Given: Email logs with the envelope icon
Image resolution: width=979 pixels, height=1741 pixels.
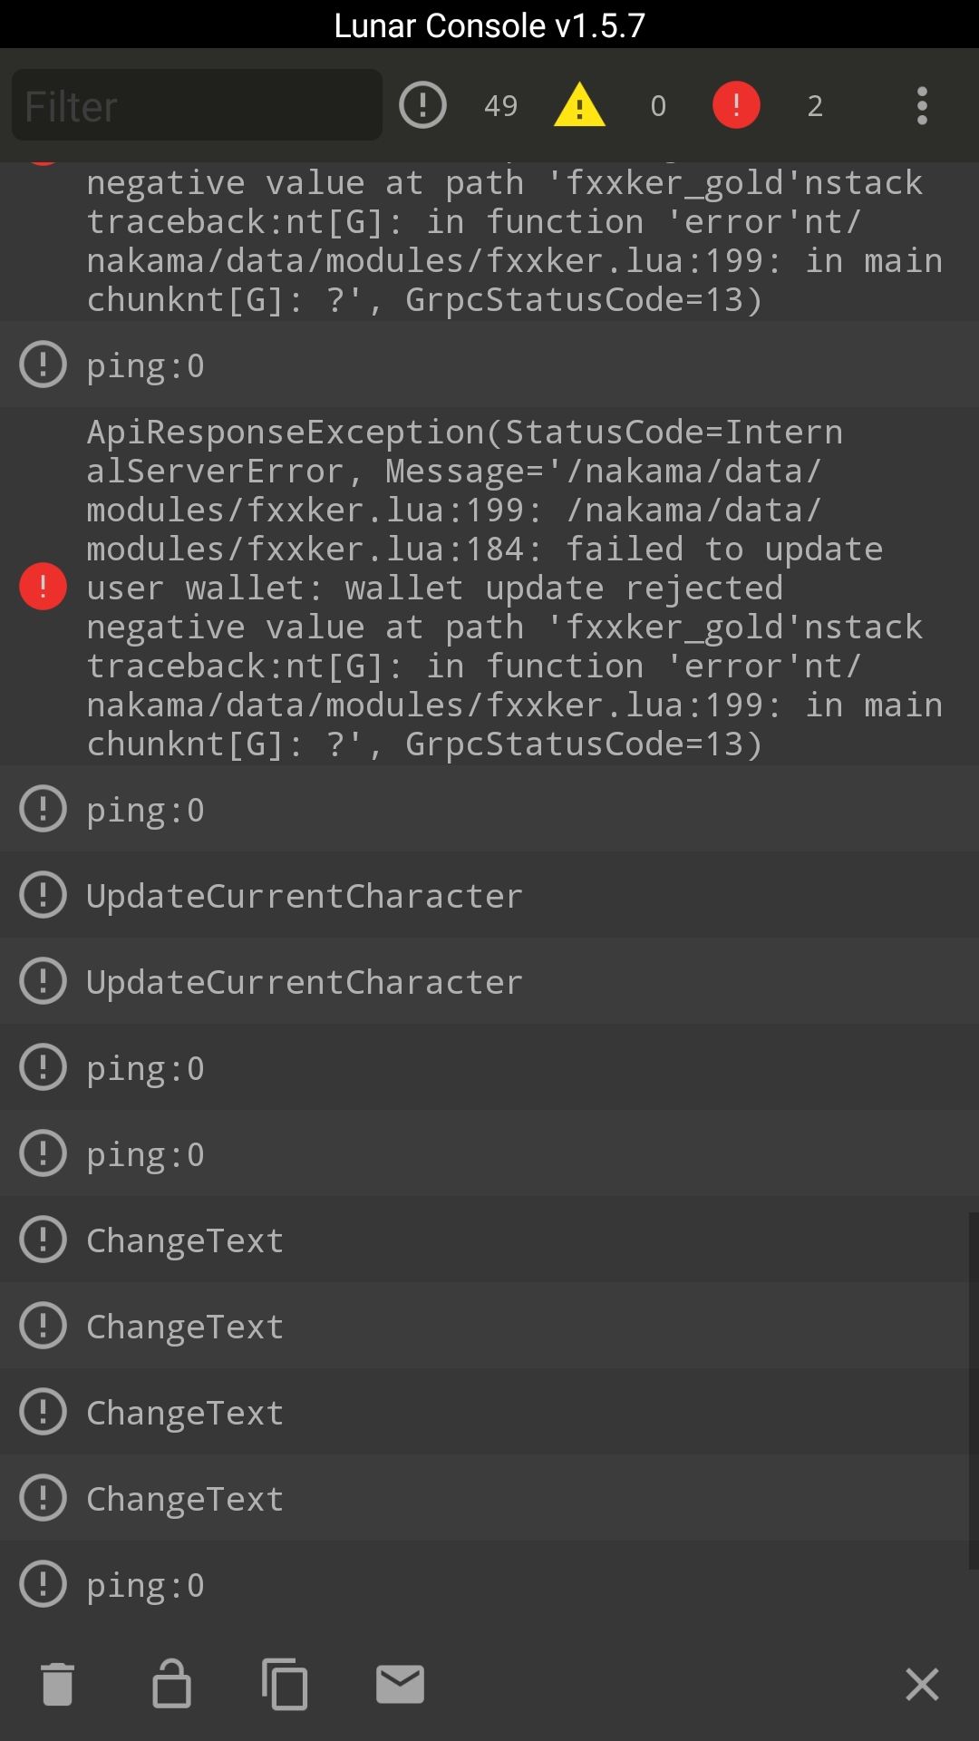Looking at the screenshot, I should pos(400,1684).
